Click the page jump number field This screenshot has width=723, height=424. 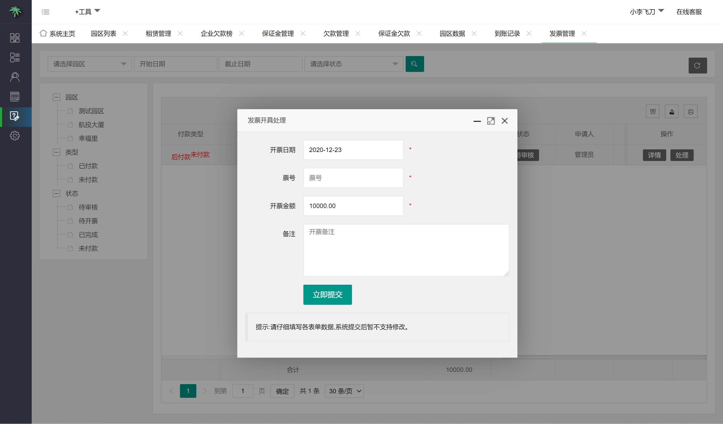[242, 391]
